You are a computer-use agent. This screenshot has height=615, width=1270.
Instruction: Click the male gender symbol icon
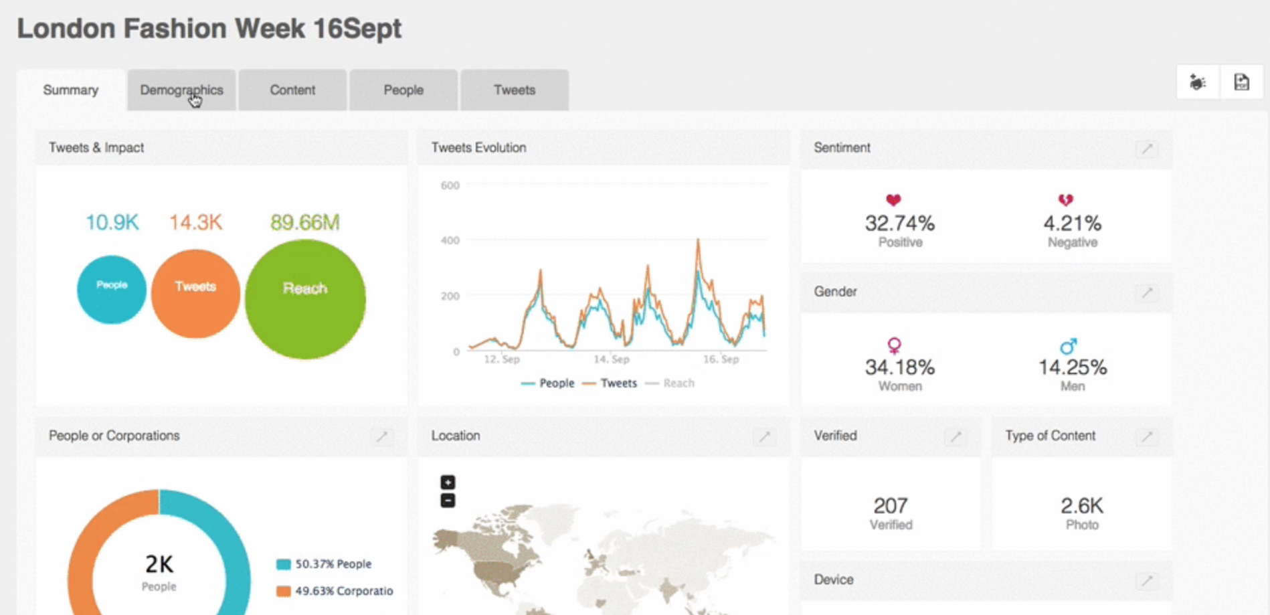[x=1069, y=345]
